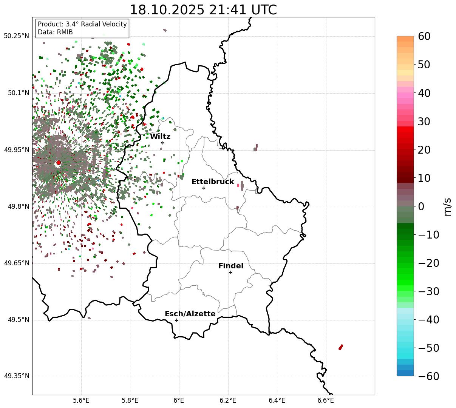456x408 pixels.
Task: Click the 50.1°N latitude label
Action: [x=18, y=93]
